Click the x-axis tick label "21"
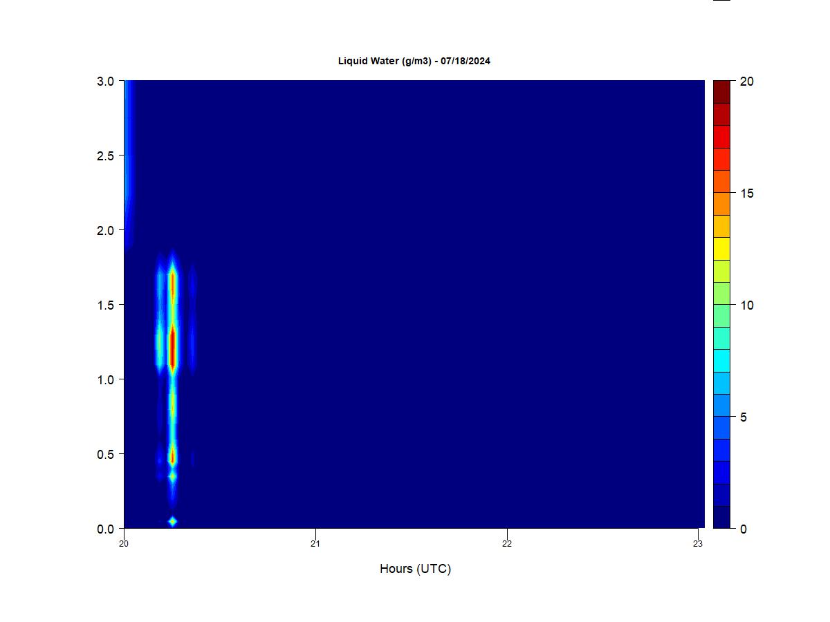This screenshot has width=830, height=622. pyautogui.click(x=315, y=544)
